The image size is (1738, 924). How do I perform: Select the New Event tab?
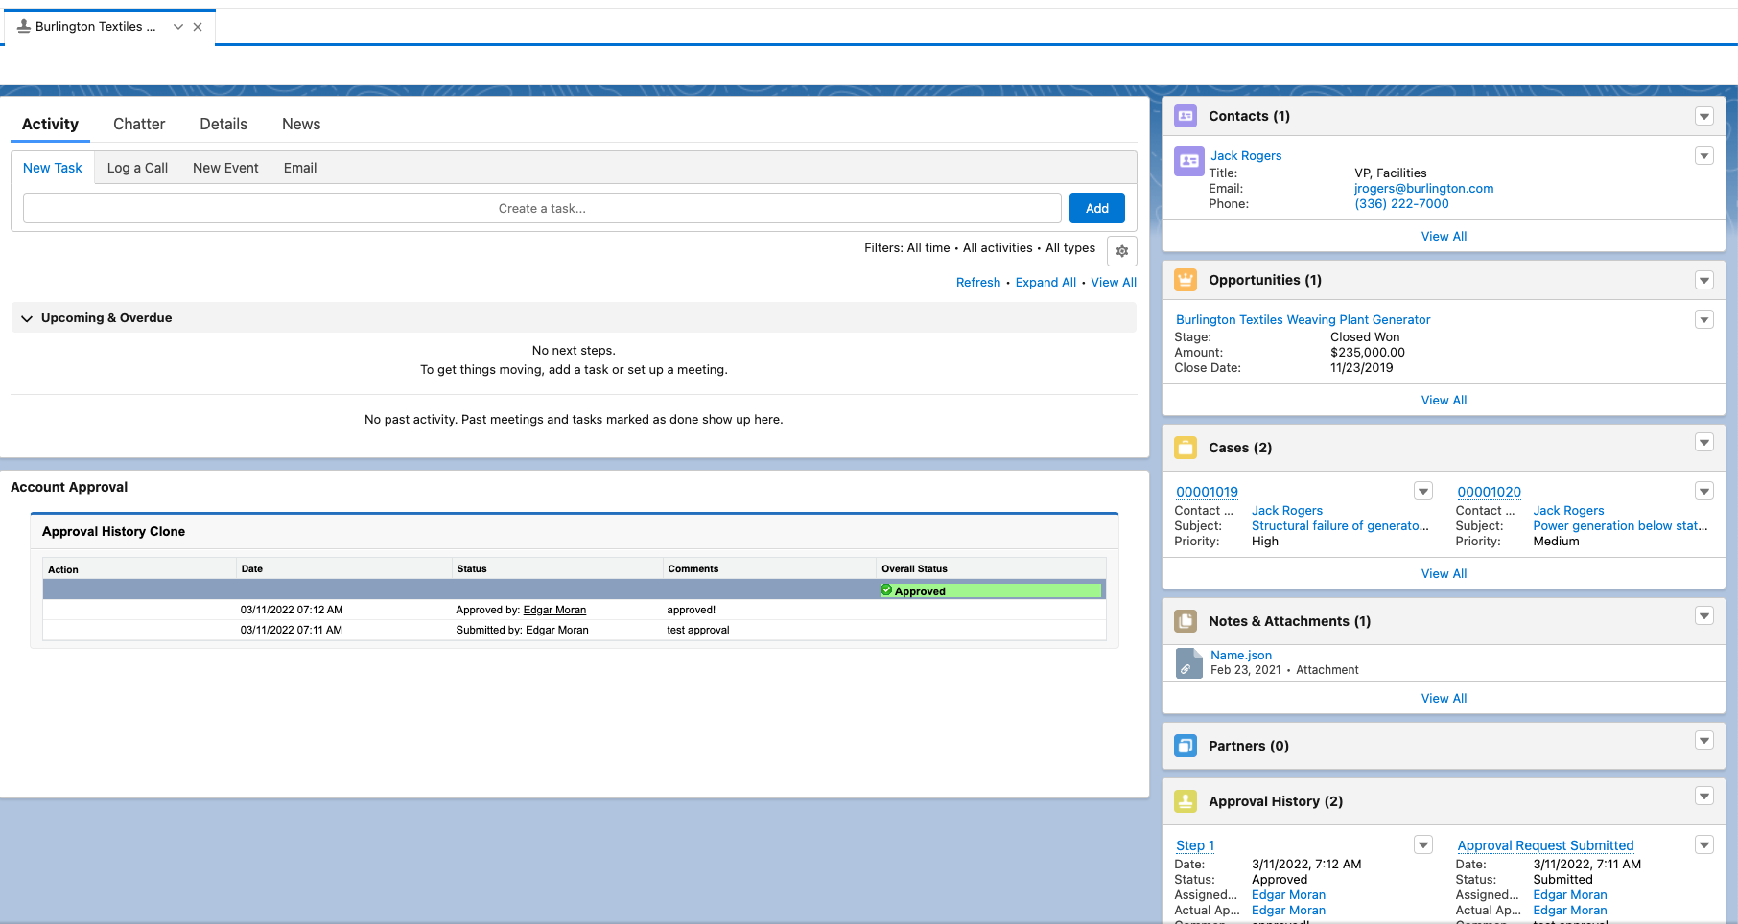(x=225, y=168)
